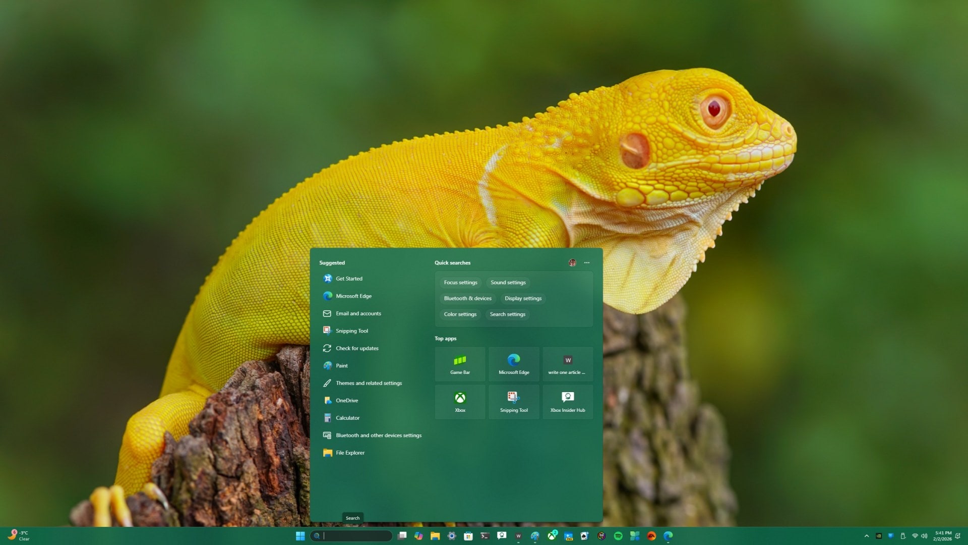968x545 pixels.
Task: Launch Paint from the Suggested section
Action: click(342, 365)
